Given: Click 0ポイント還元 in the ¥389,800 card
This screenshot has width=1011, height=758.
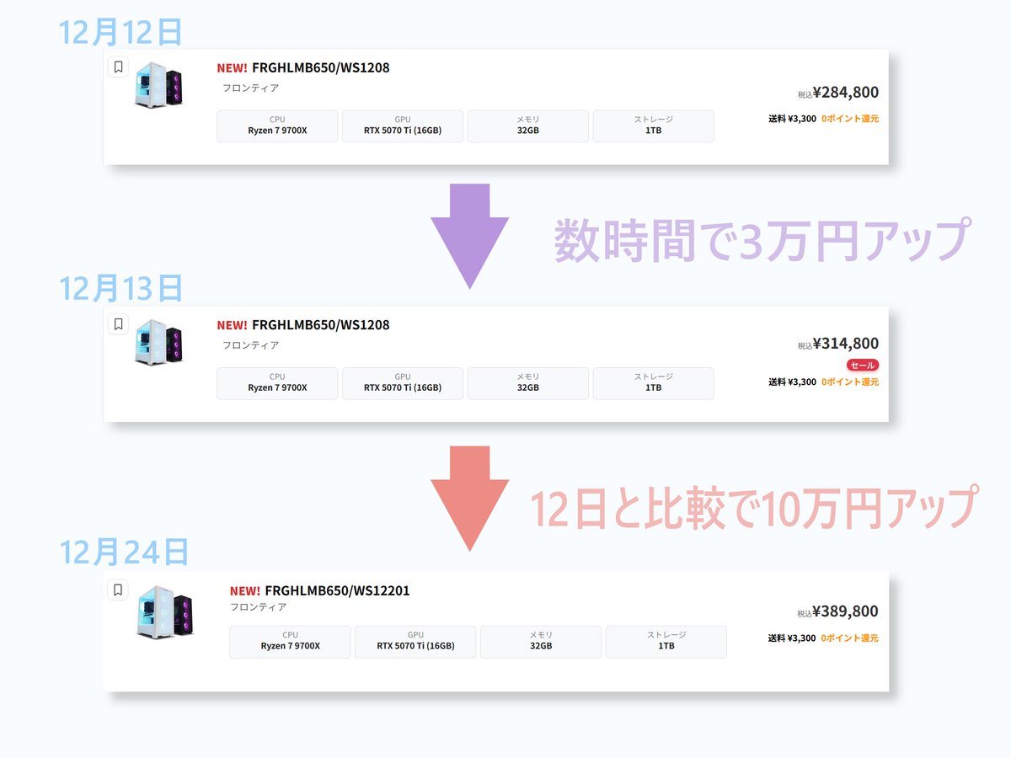Looking at the screenshot, I should 850,638.
